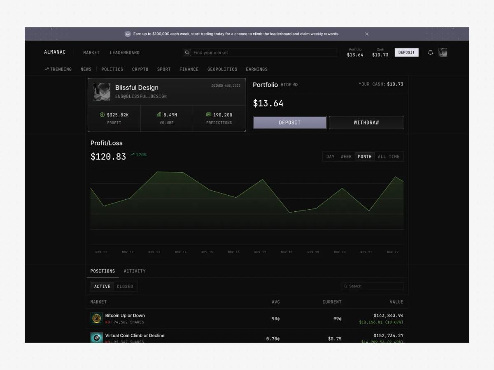Click the Avg column header
Image resolution: width=494 pixels, height=370 pixels.
pyautogui.click(x=276, y=302)
